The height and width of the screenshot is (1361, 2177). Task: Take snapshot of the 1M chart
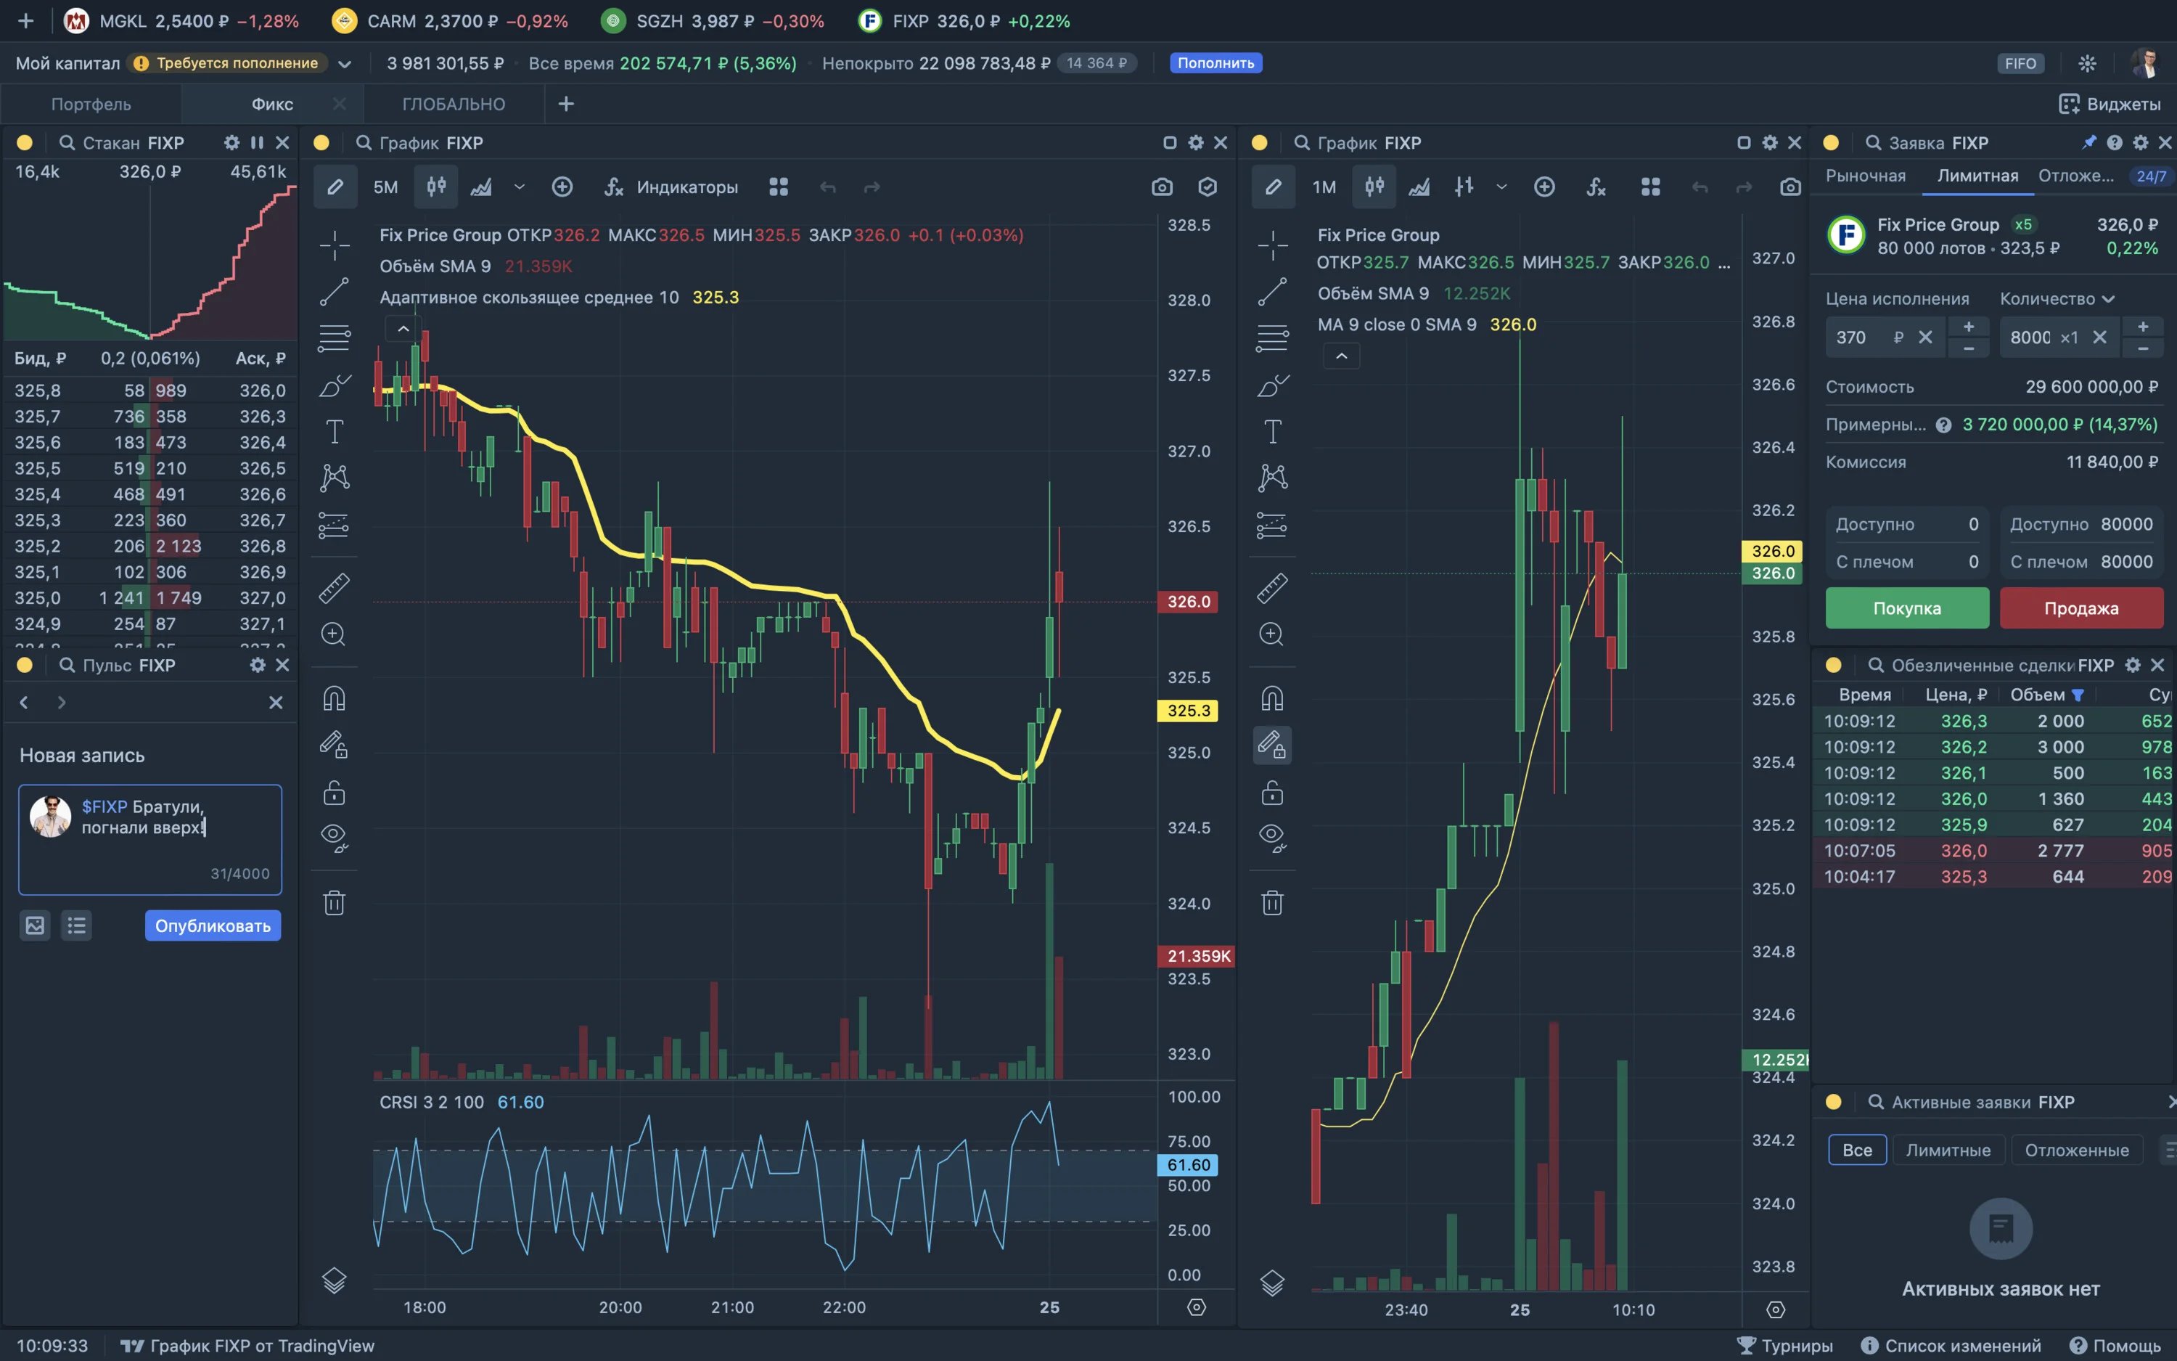[1791, 187]
